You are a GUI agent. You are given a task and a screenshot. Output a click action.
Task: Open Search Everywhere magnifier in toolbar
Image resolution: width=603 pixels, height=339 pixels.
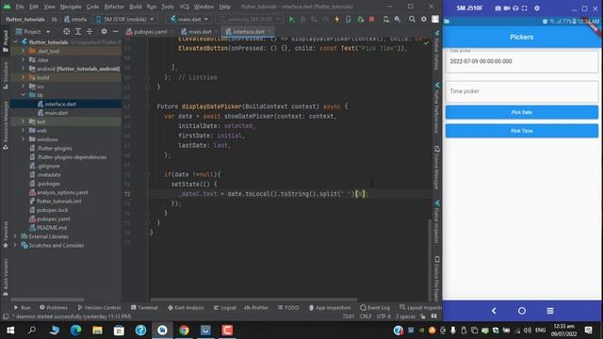tap(412, 19)
